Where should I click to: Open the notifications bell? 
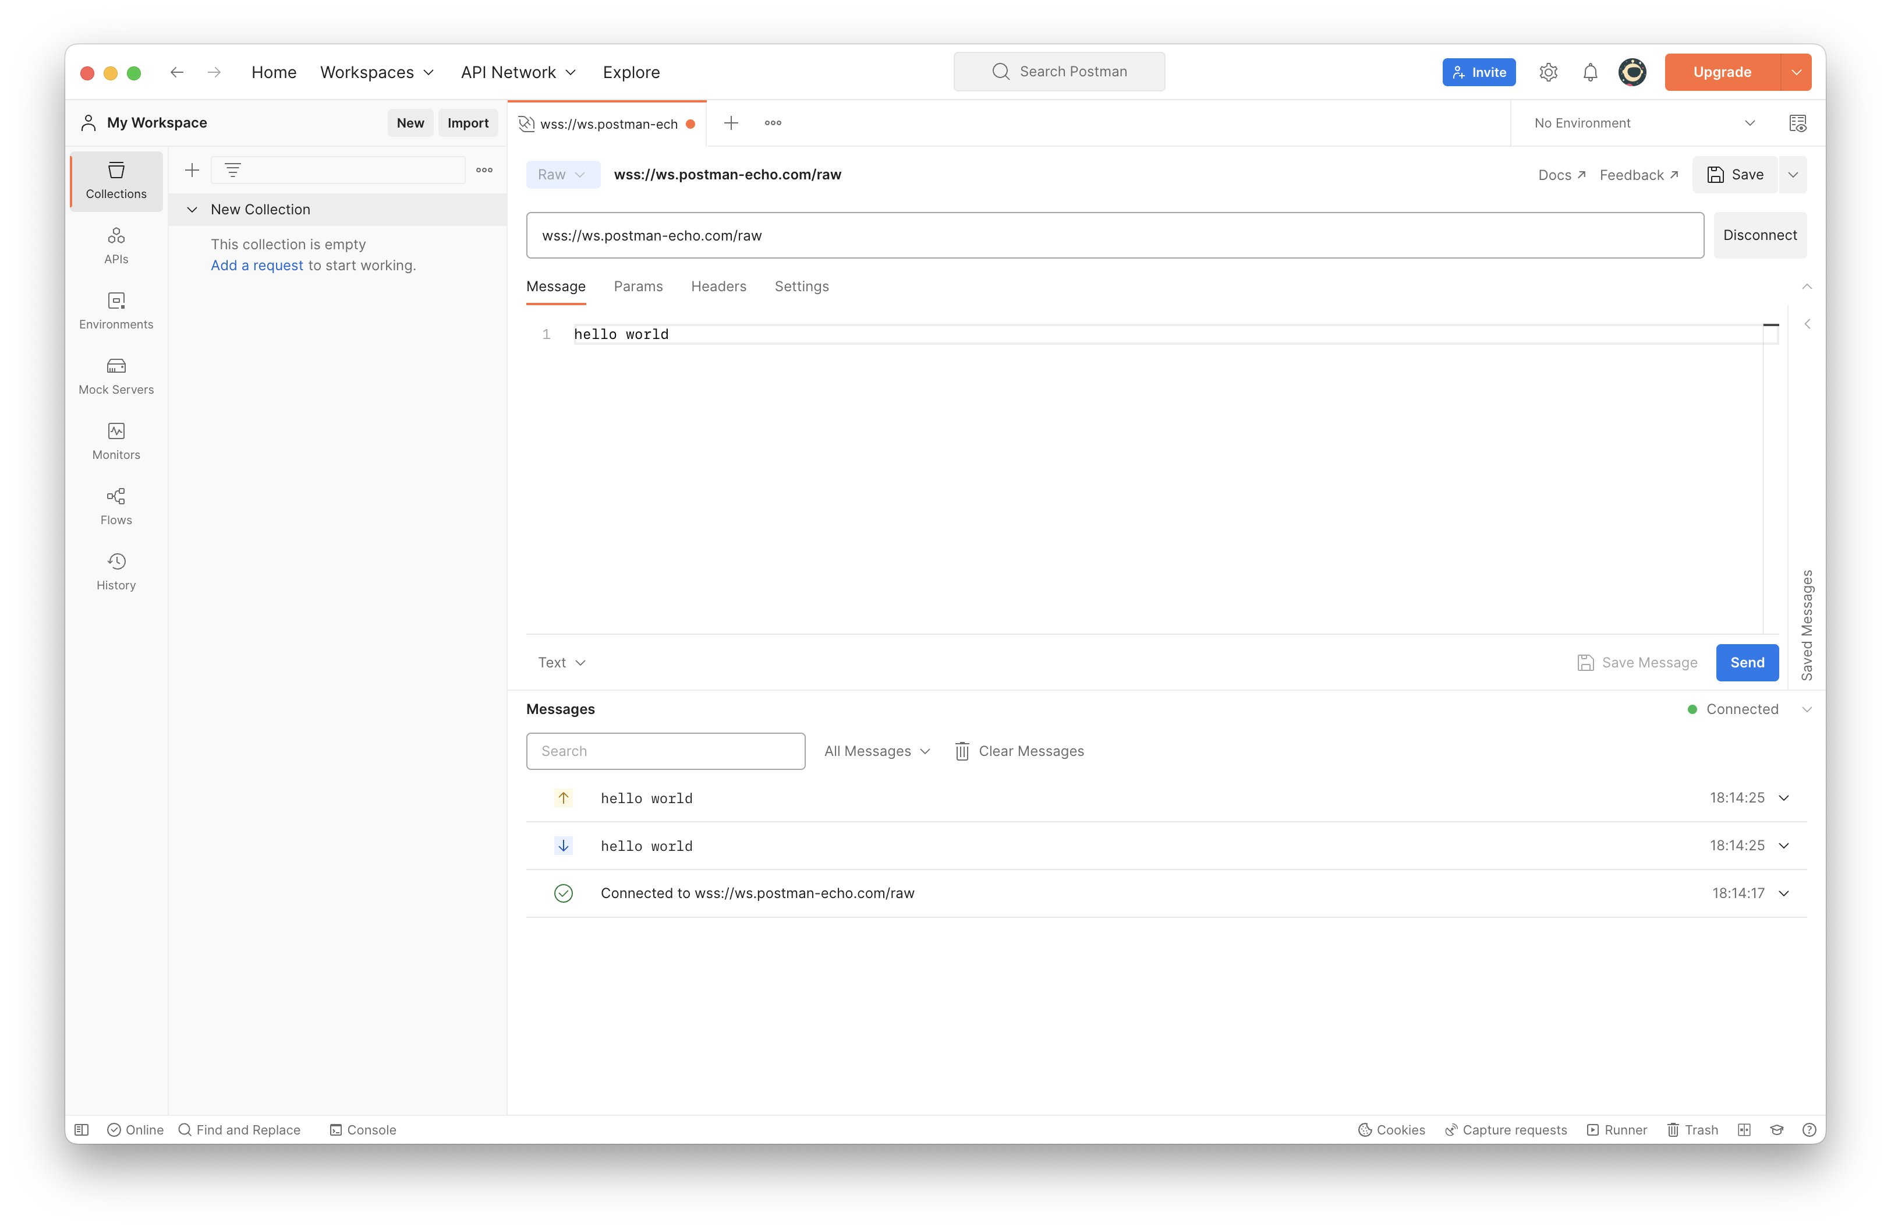(x=1590, y=72)
